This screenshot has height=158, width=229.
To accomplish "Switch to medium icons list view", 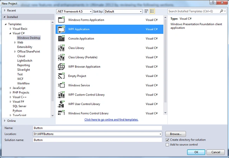I will coord(152,11).
